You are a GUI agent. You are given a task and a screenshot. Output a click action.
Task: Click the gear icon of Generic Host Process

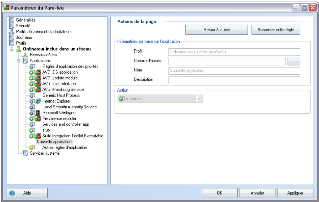(32, 95)
